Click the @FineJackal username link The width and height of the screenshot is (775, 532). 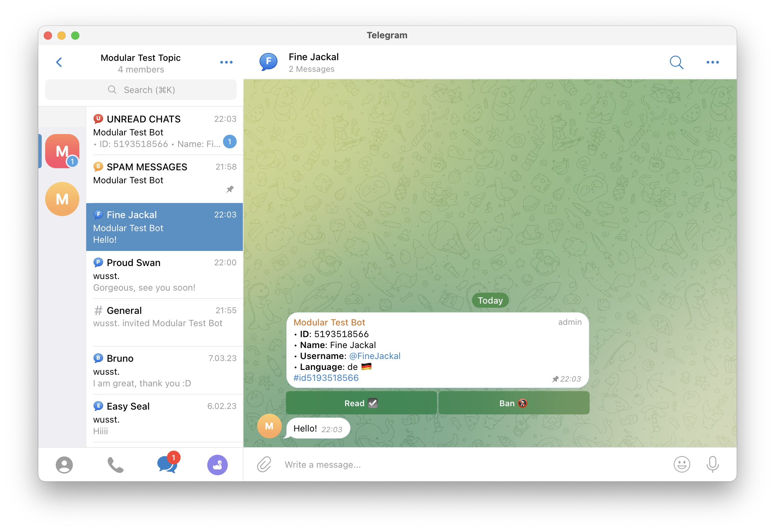coord(375,356)
